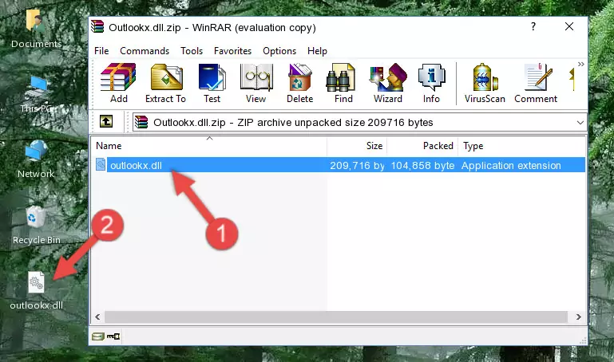Click the Delete toolbar icon
This screenshot has width=614, height=362.
[300, 83]
